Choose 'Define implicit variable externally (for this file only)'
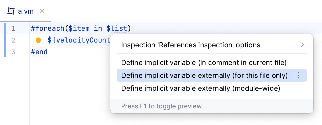This screenshot has height=125, width=322. point(204,75)
